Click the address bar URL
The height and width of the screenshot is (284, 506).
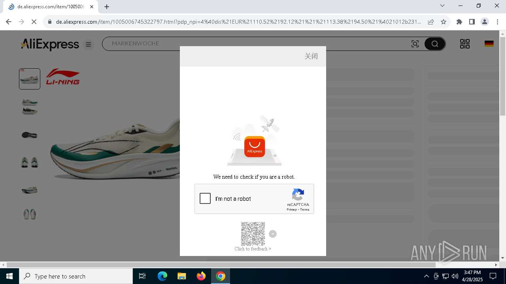click(238, 22)
